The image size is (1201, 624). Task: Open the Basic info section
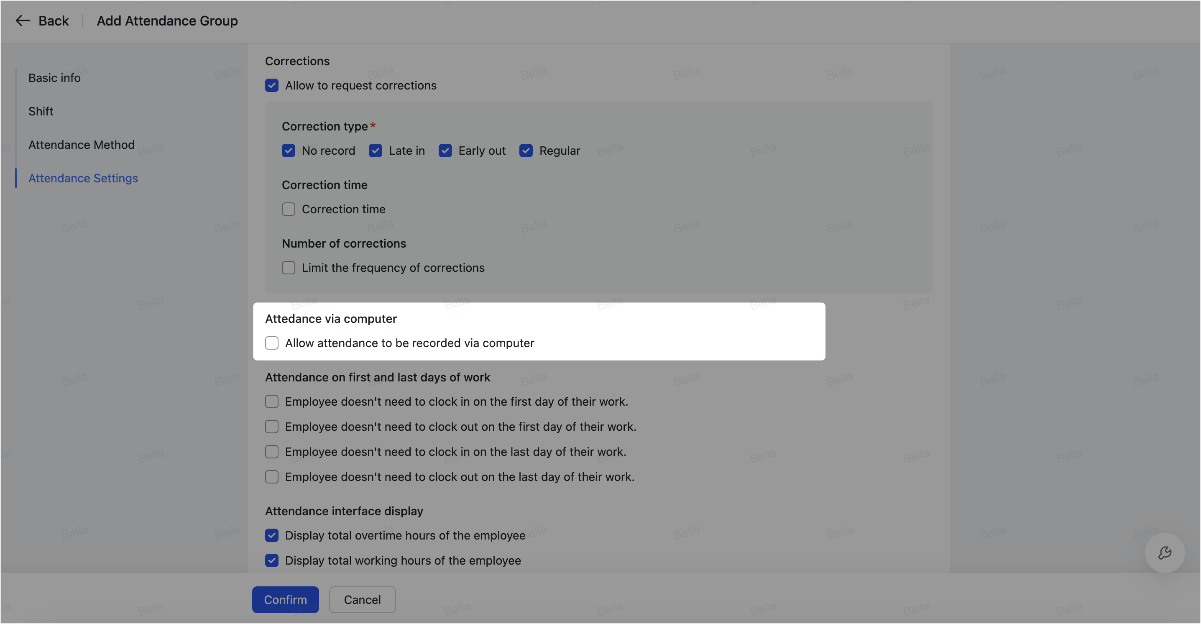54,78
